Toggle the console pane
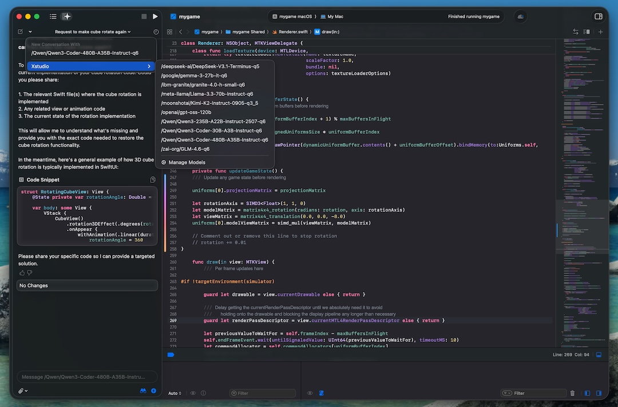This screenshot has height=407, width=618. pos(599,393)
